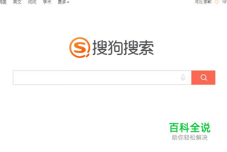Select the partially visible 明医 link

coord(3,2)
